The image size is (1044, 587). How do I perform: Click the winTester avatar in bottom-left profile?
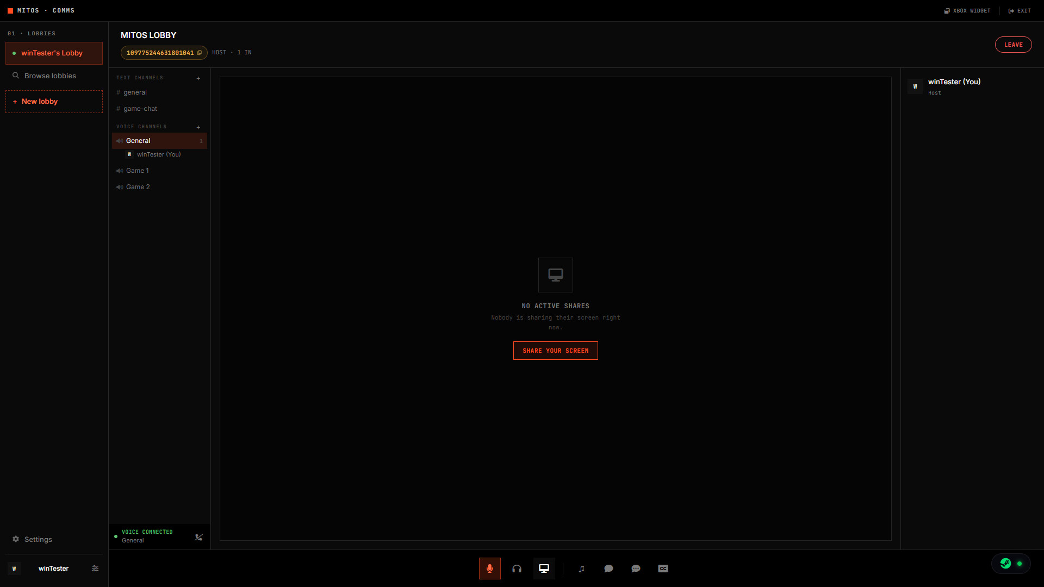[14, 569]
